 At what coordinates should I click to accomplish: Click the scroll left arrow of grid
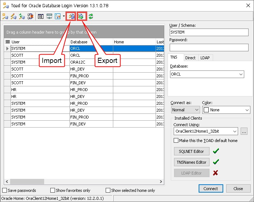(7, 181)
